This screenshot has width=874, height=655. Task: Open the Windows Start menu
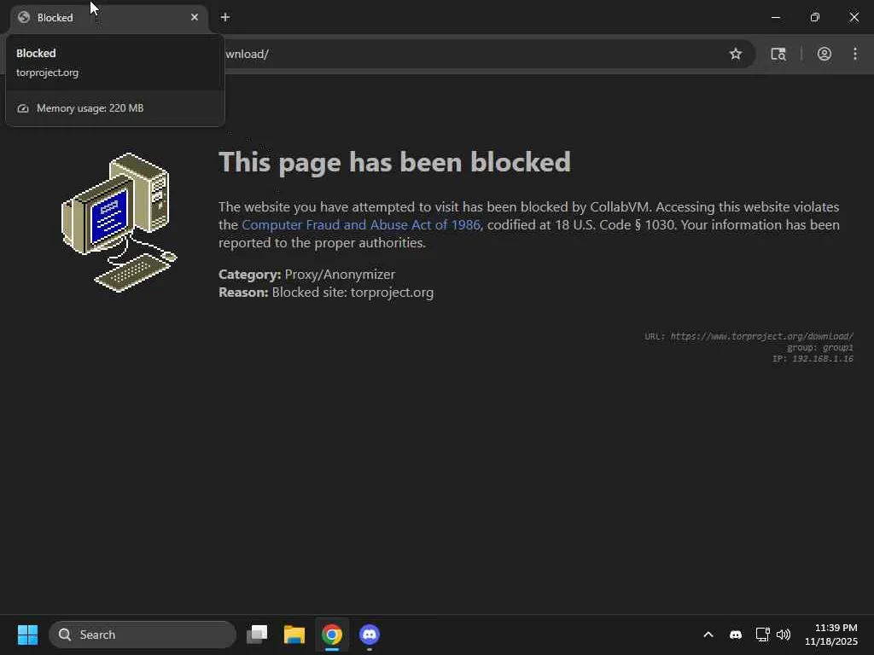(27, 635)
